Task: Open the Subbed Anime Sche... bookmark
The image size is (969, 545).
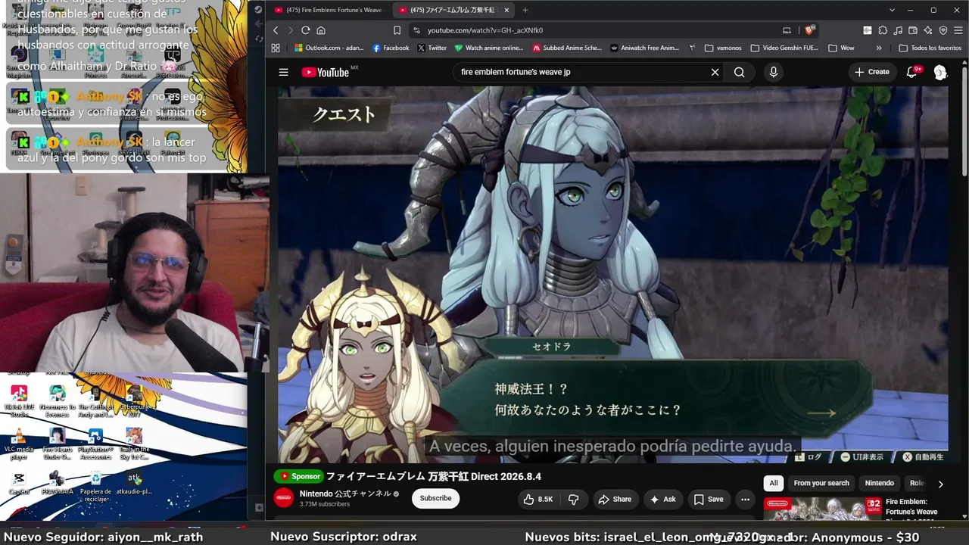Action: 567,48
